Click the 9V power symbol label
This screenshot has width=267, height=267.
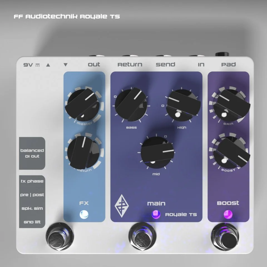(x=32, y=65)
